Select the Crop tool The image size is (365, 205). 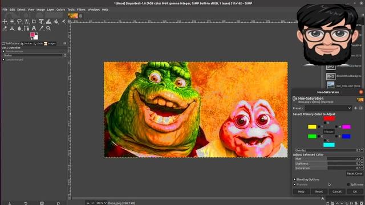coord(34,22)
